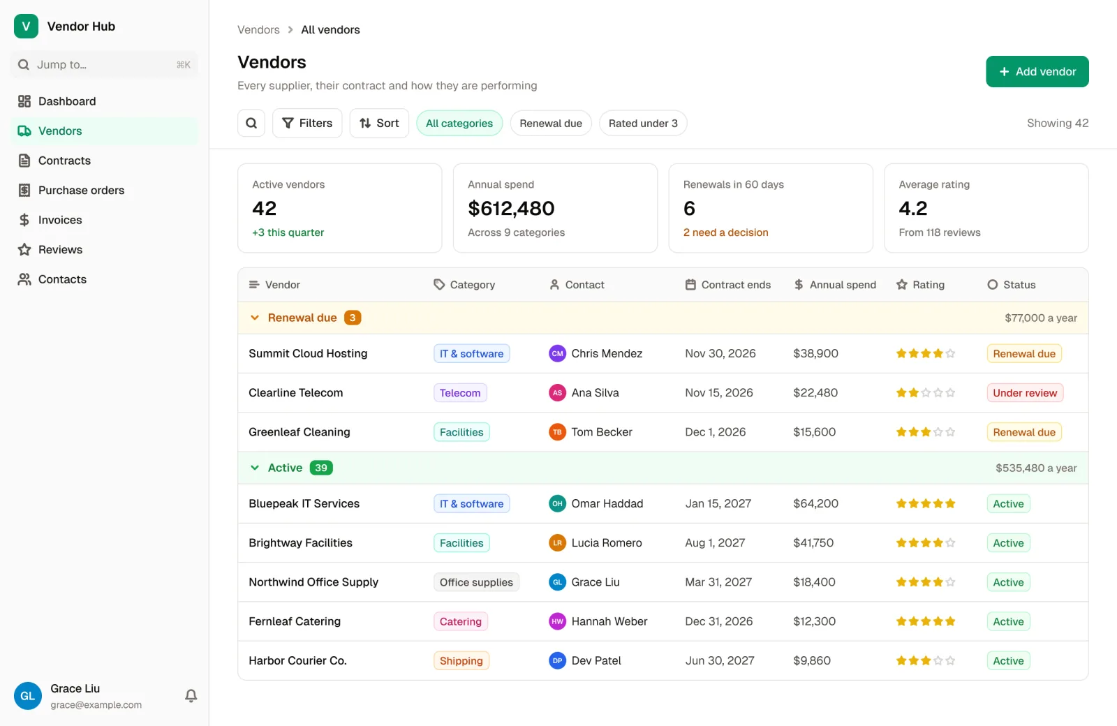Image resolution: width=1117 pixels, height=726 pixels.
Task: Click the dollar icon in Annual spend header
Action: (x=799, y=285)
